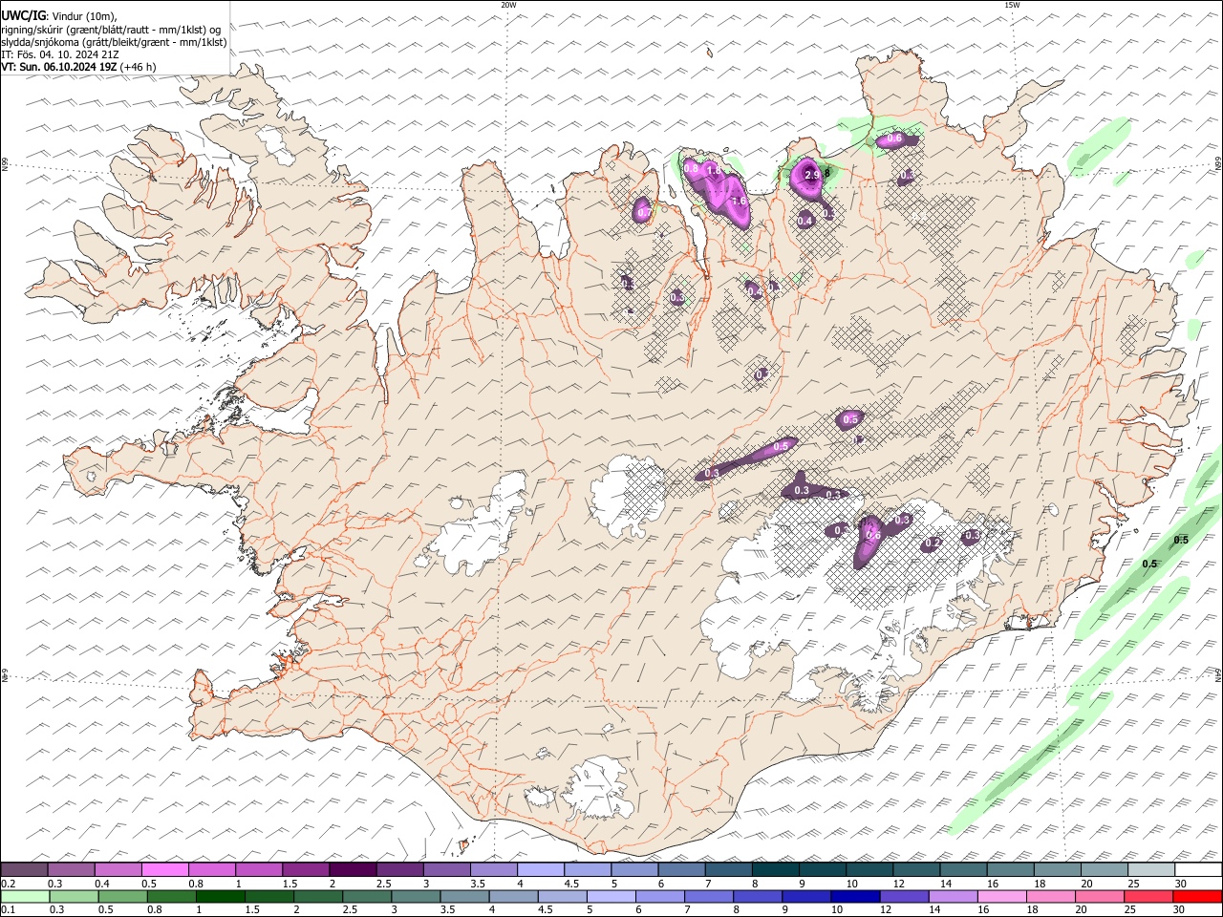
Task: Pick the upper legend swatch labeled 0.2
Action: (24, 869)
